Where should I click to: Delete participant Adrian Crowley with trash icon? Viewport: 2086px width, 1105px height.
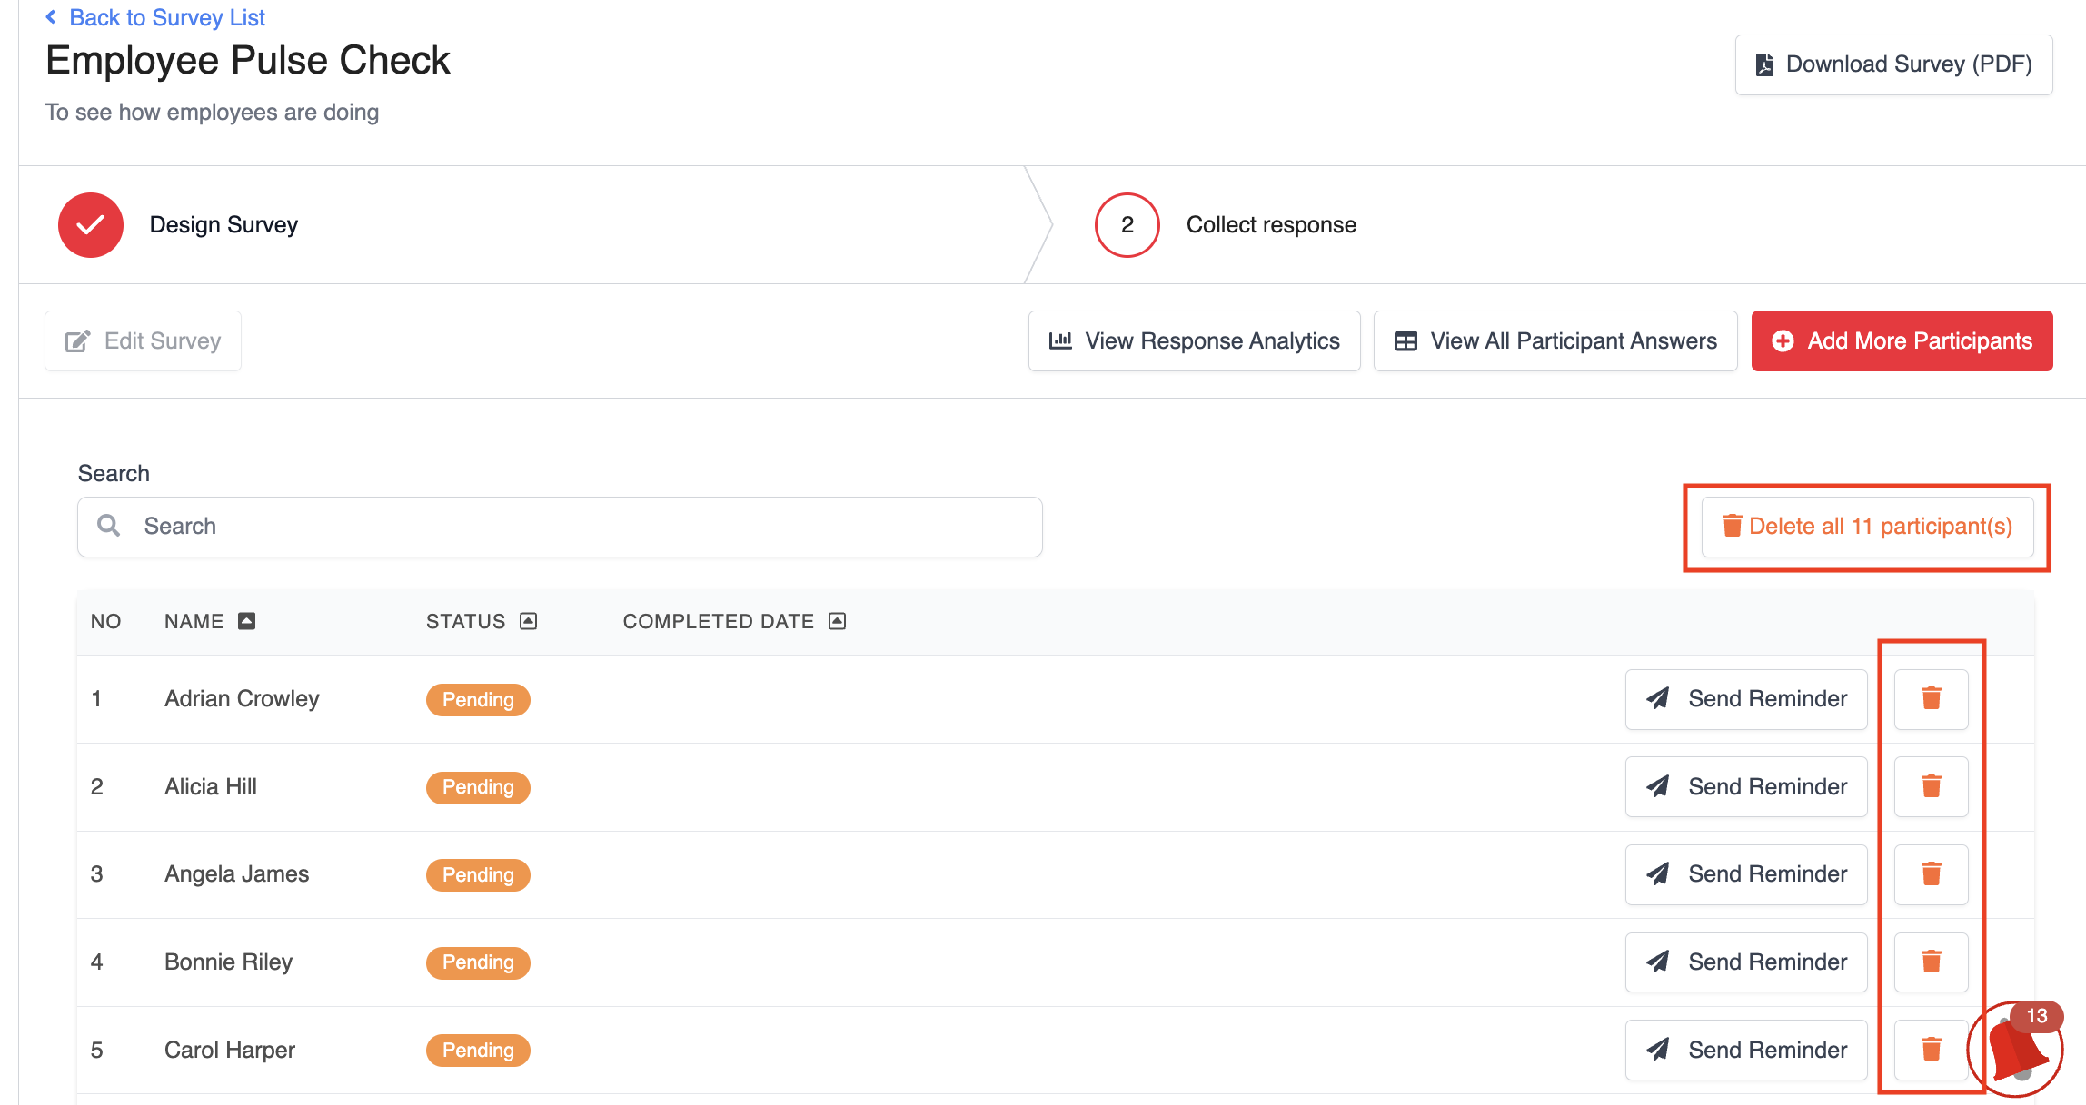point(1931,698)
